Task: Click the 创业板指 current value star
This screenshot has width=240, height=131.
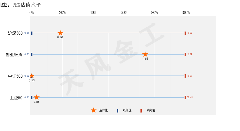Action: pyautogui.click(x=145, y=54)
